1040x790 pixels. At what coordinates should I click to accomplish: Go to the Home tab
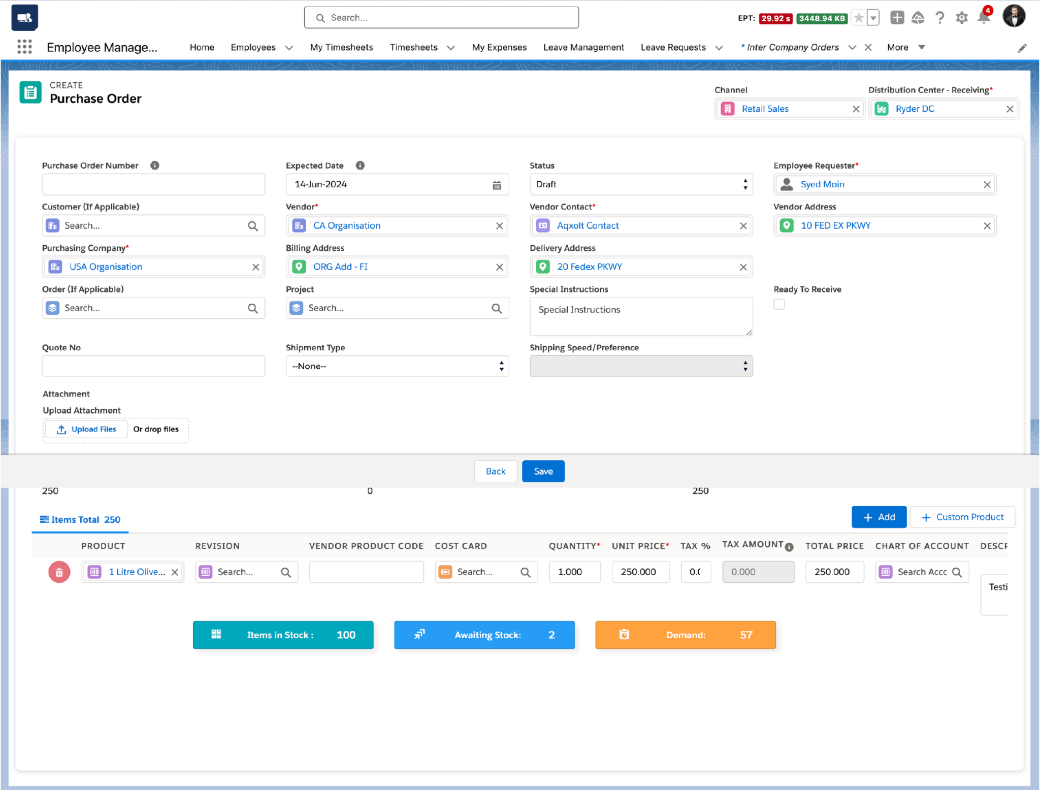(202, 47)
